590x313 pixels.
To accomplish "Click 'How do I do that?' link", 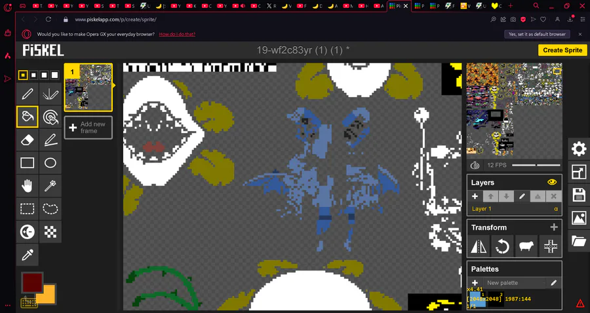I will [x=177, y=34].
